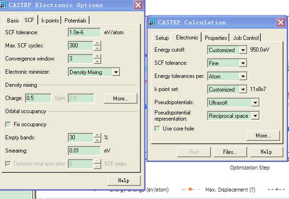Open the Job Control tab
289x199 pixels.
click(246, 38)
